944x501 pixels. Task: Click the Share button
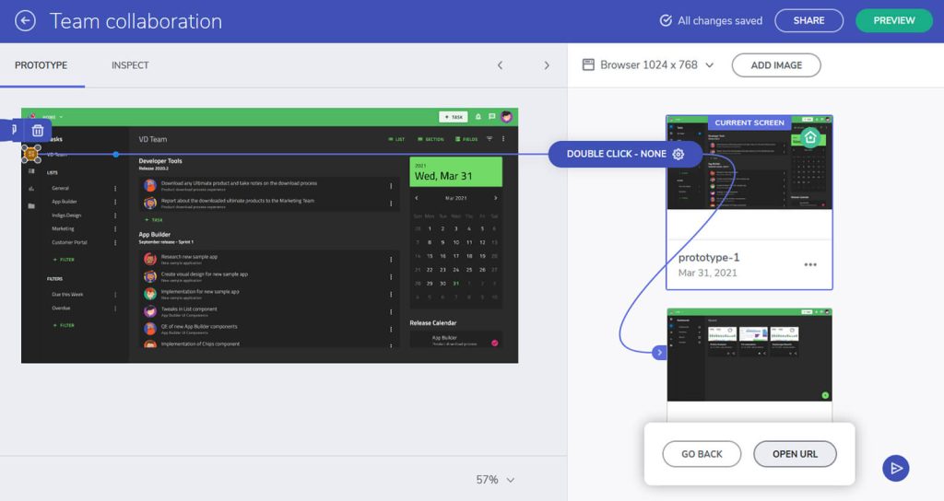tap(808, 20)
